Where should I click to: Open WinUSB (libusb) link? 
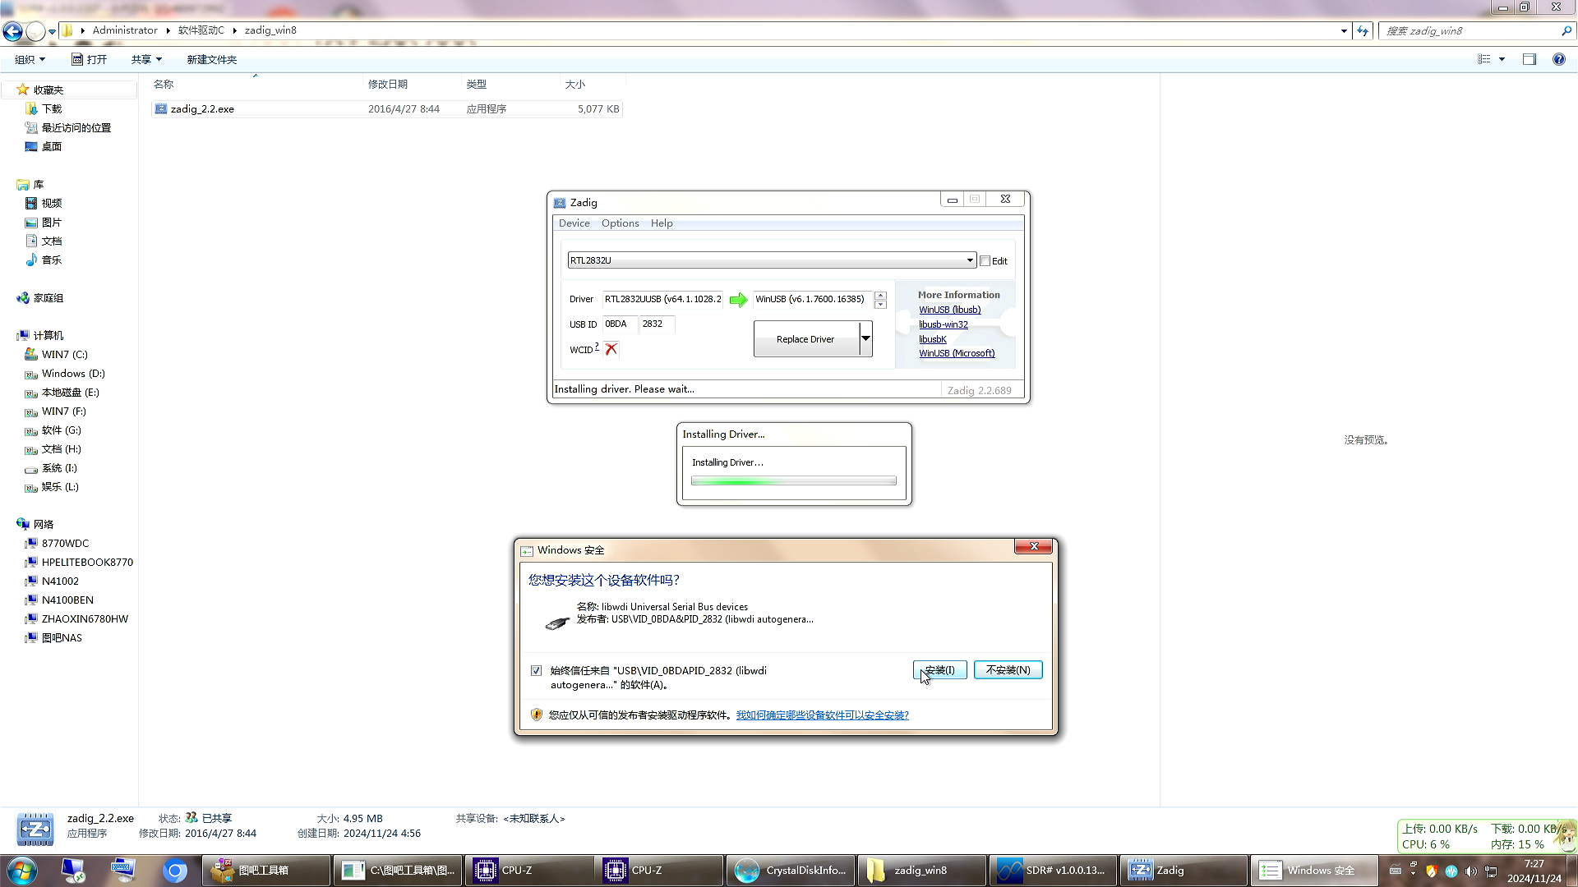[949, 310]
